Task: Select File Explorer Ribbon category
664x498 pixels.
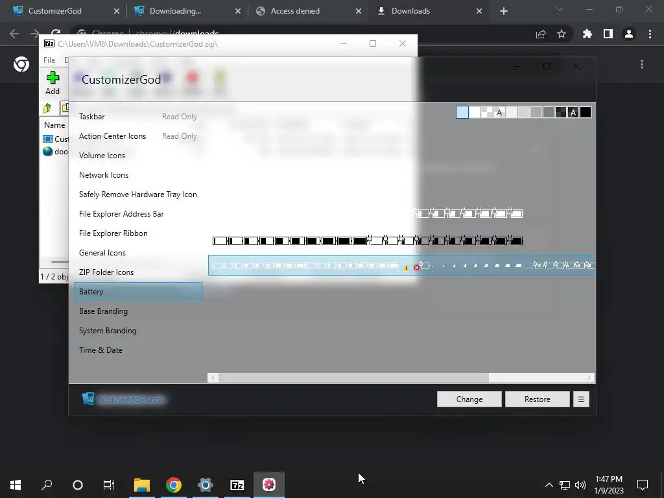Action: [x=138, y=233]
